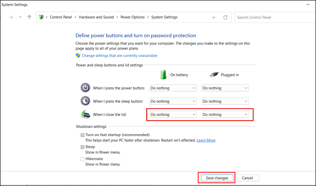The height and width of the screenshot is (186, 316).
Task: Open close lid On battery dropdown
Action: [173, 115]
